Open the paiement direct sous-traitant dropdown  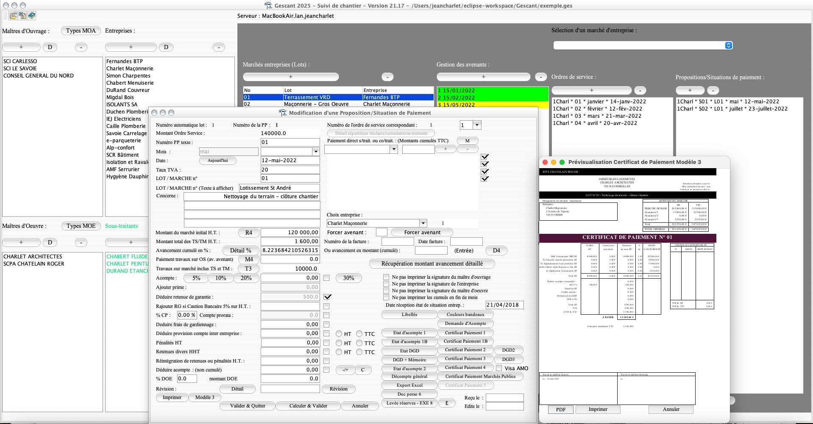point(394,149)
